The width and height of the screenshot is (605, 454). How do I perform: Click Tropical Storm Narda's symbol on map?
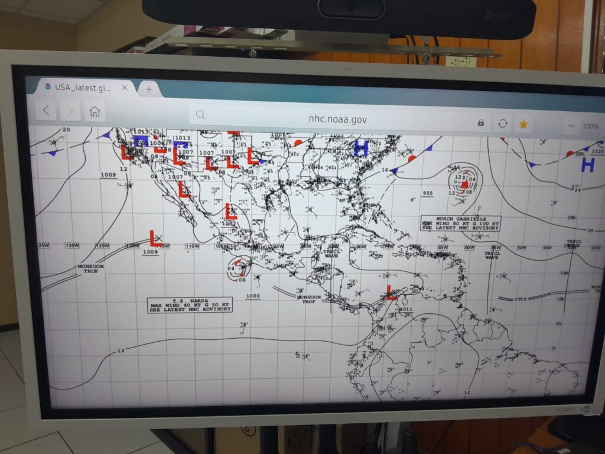[238, 268]
